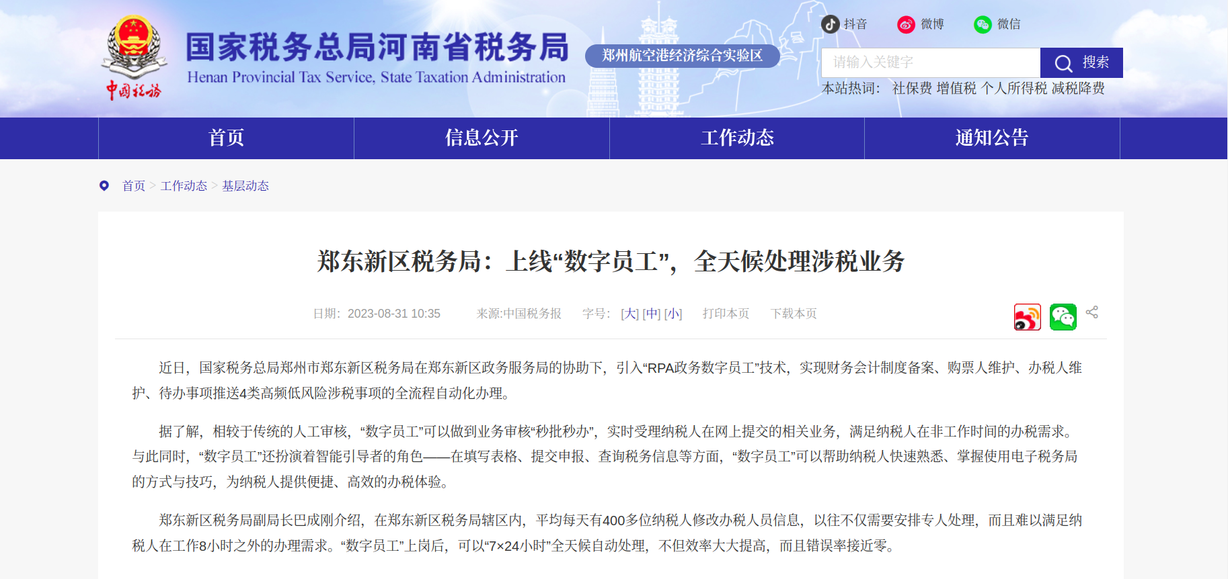Click the 微信 text label

(1009, 24)
